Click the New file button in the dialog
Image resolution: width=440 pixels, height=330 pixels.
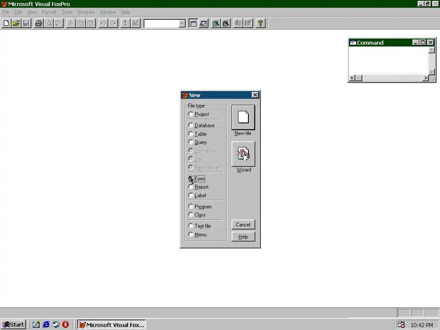click(243, 117)
